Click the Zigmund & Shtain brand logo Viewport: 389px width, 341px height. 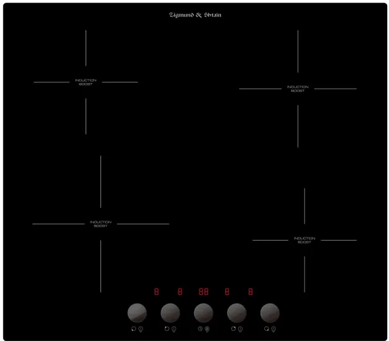[195, 15]
